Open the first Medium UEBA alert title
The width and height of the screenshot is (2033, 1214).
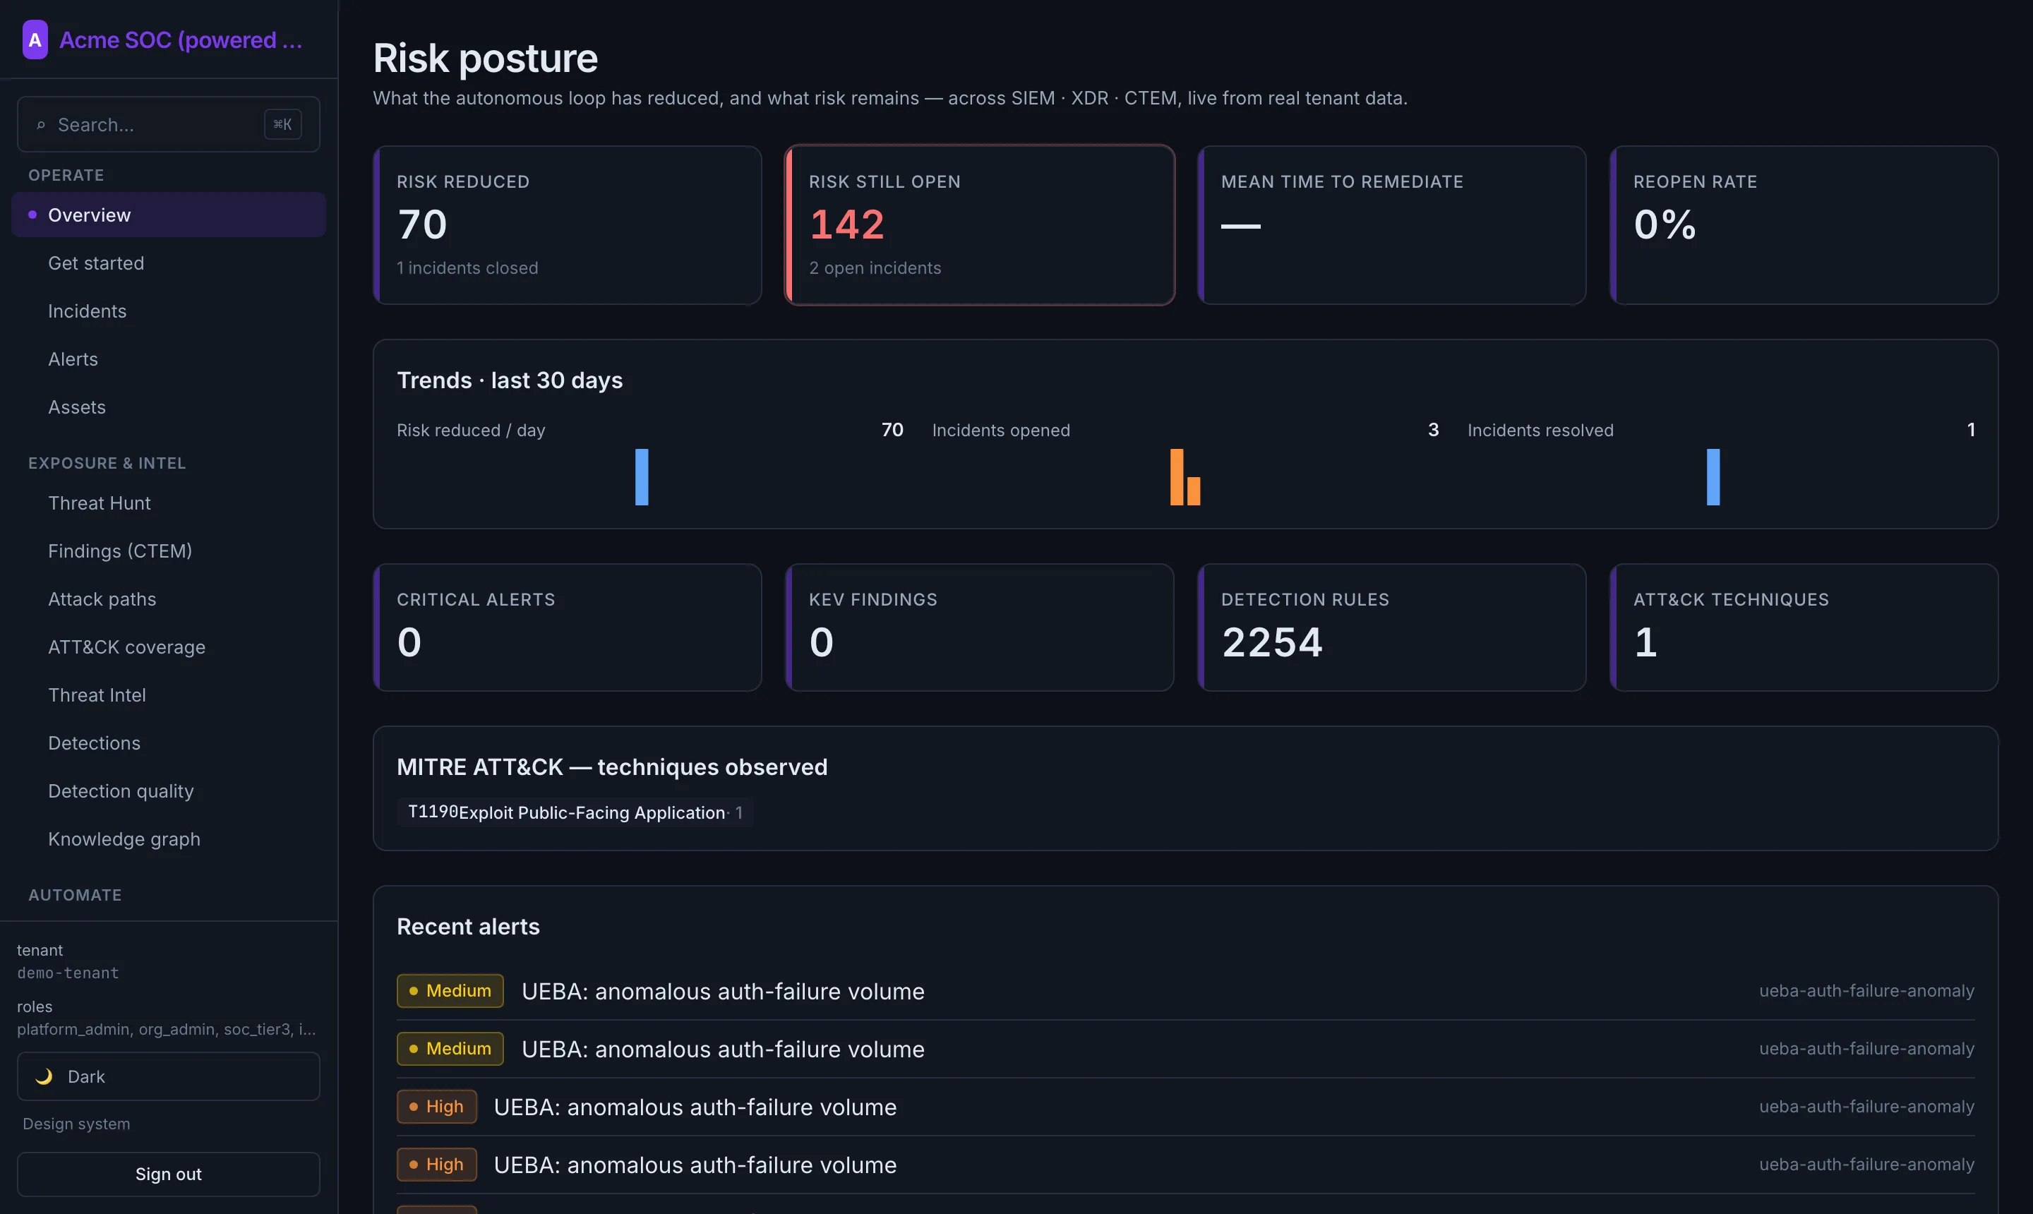[x=724, y=991]
